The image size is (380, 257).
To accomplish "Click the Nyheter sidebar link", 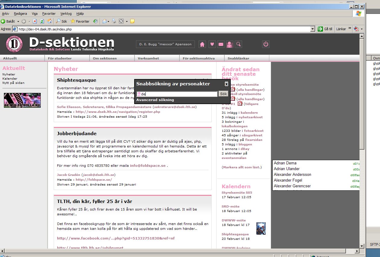I will pos(9,74).
